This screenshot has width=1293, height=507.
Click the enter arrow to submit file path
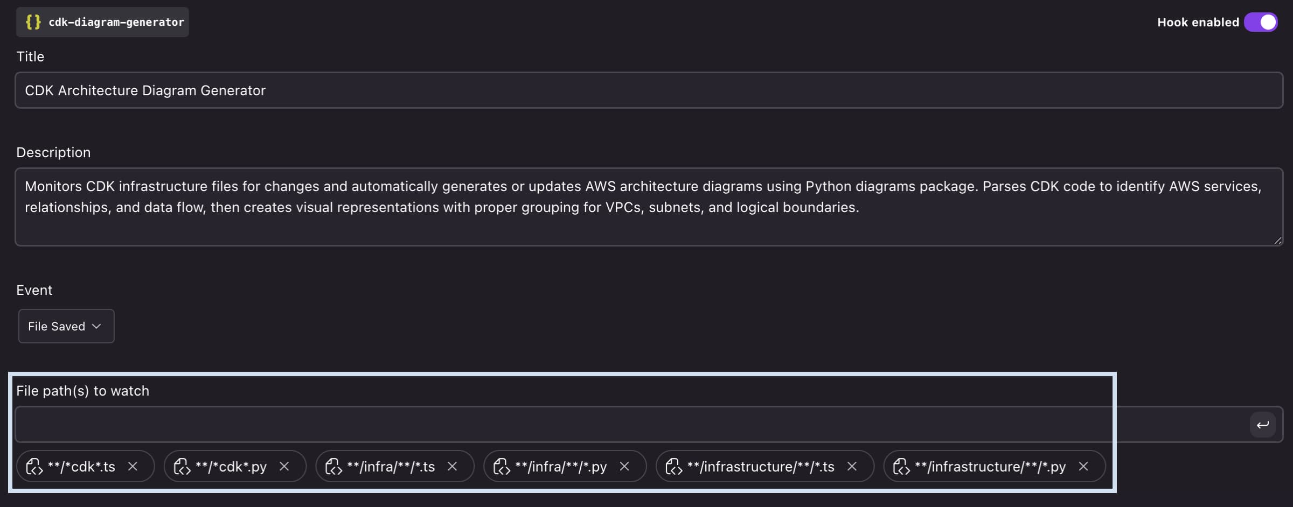1263,425
